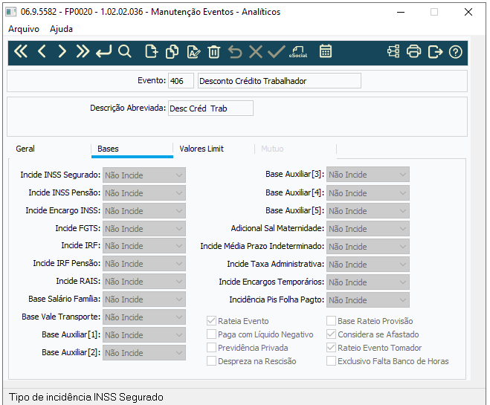Screen dimensions: 490x405
Task: Open the Incide FGTS dropdown
Action: point(144,229)
